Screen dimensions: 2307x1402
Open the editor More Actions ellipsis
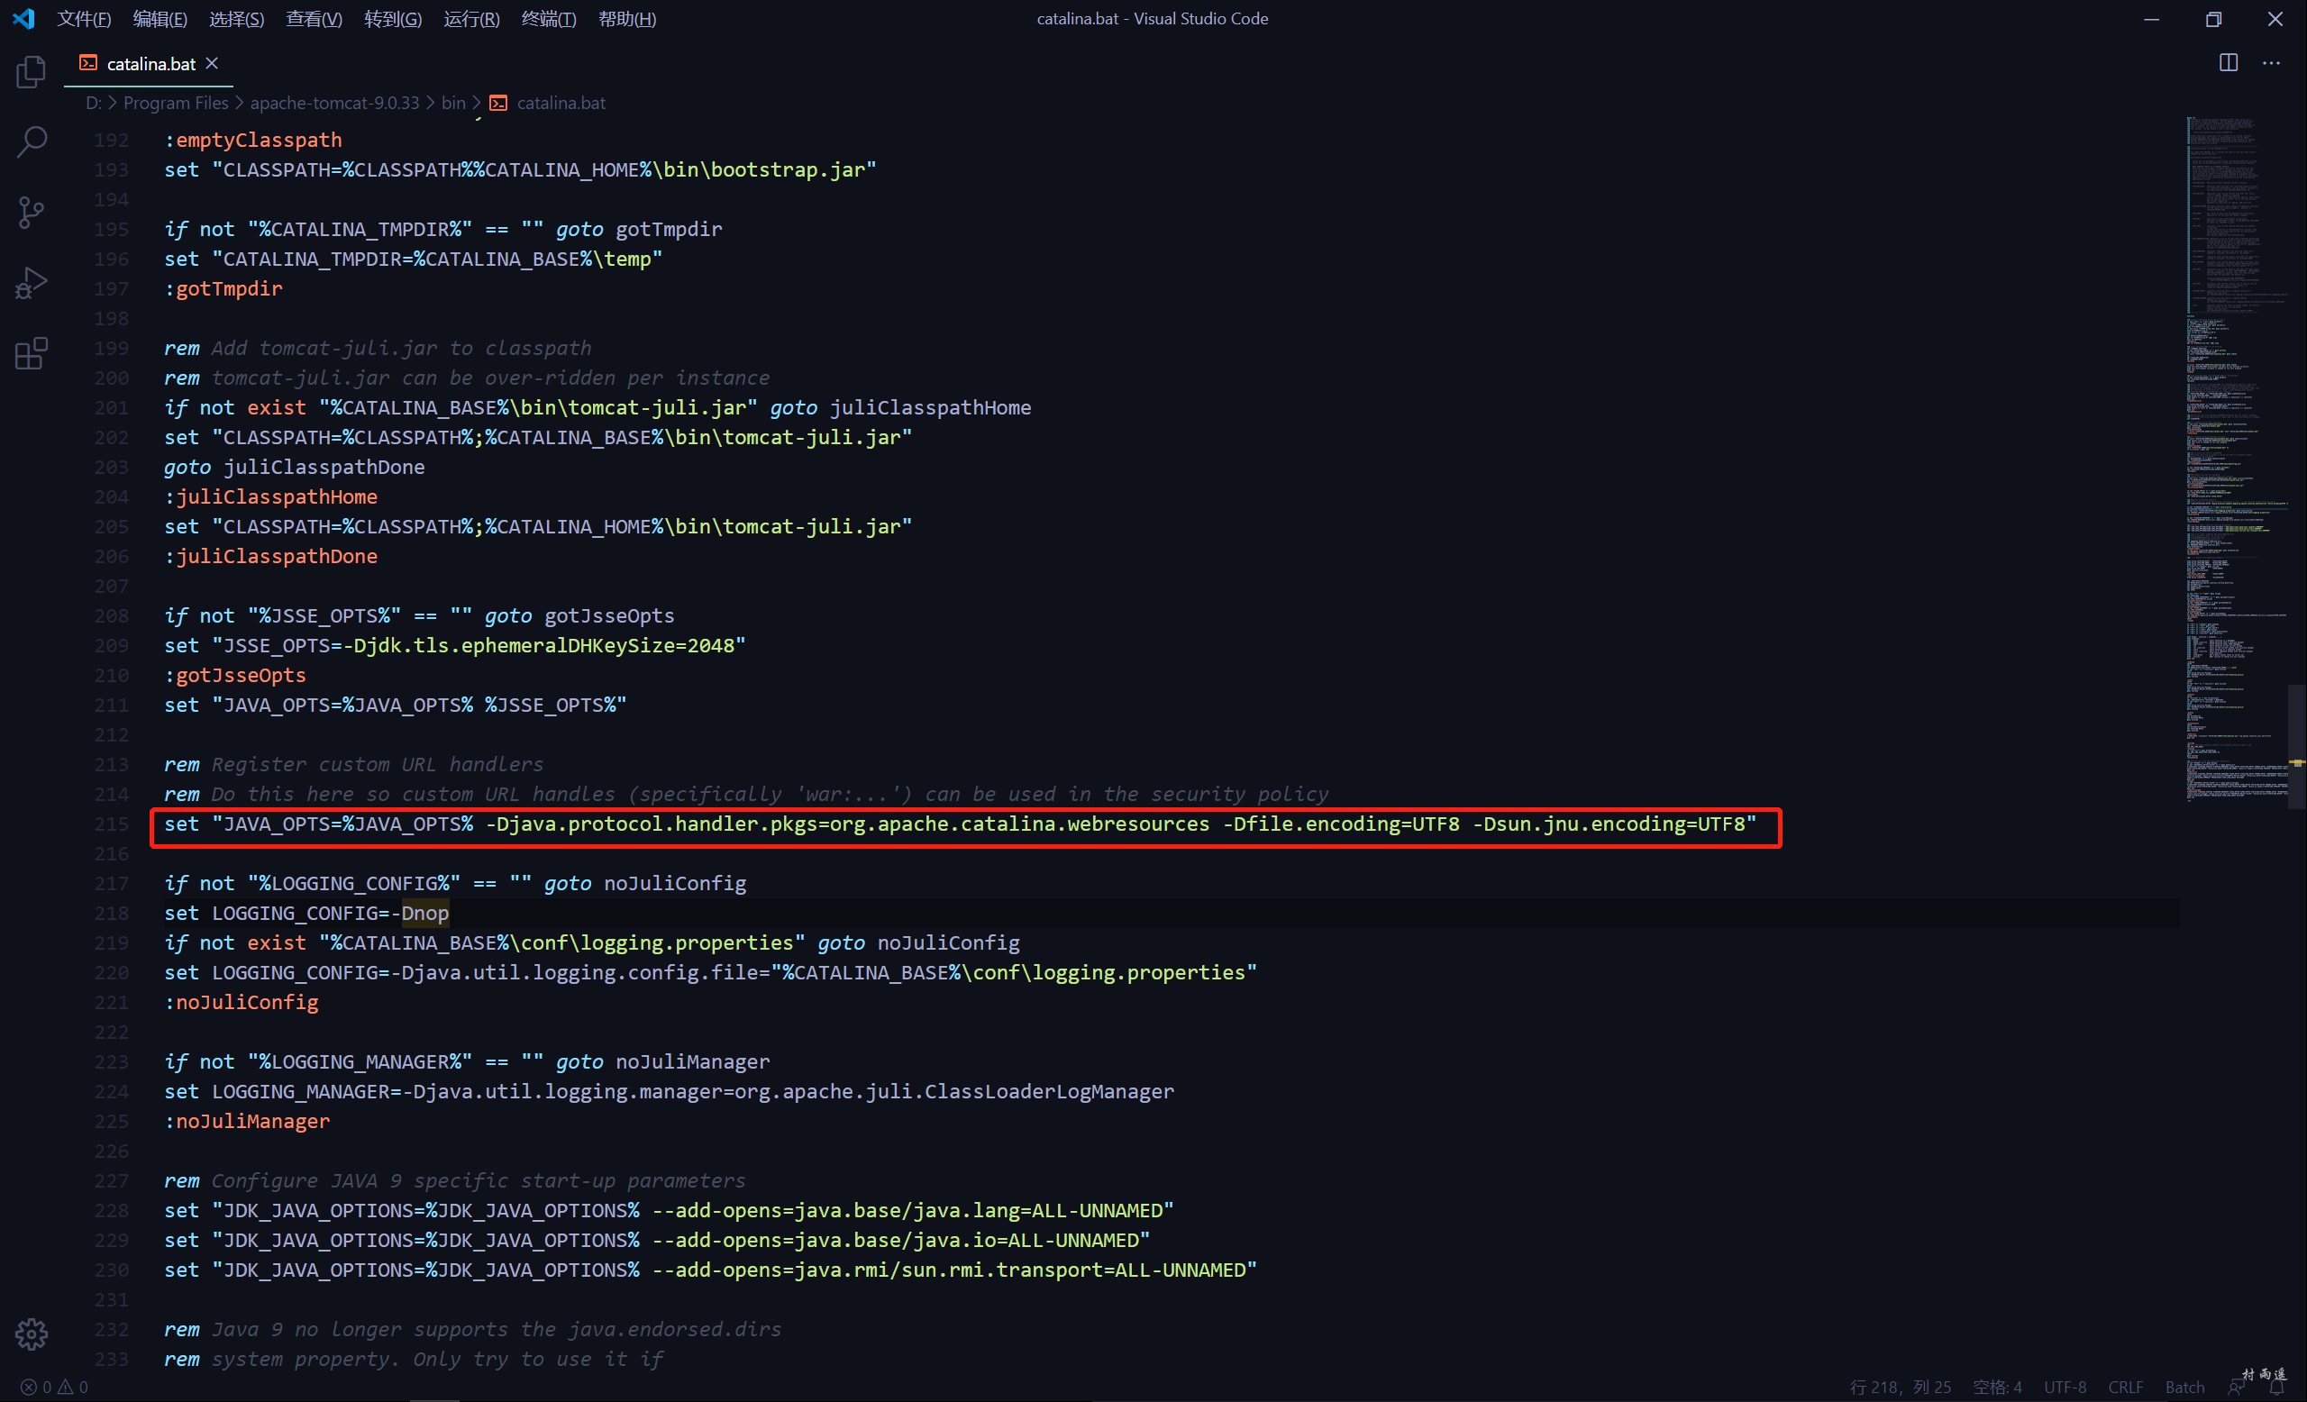pyautogui.click(x=2272, y=63)
